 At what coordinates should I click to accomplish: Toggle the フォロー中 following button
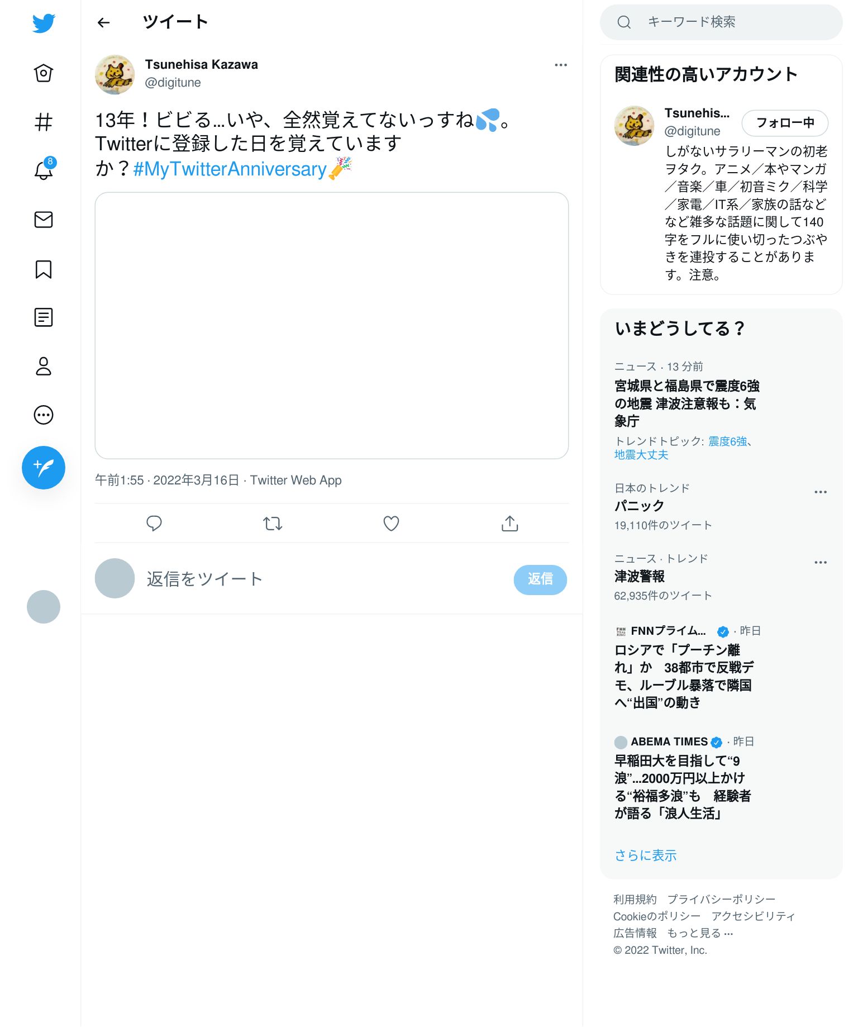(785, 122)
